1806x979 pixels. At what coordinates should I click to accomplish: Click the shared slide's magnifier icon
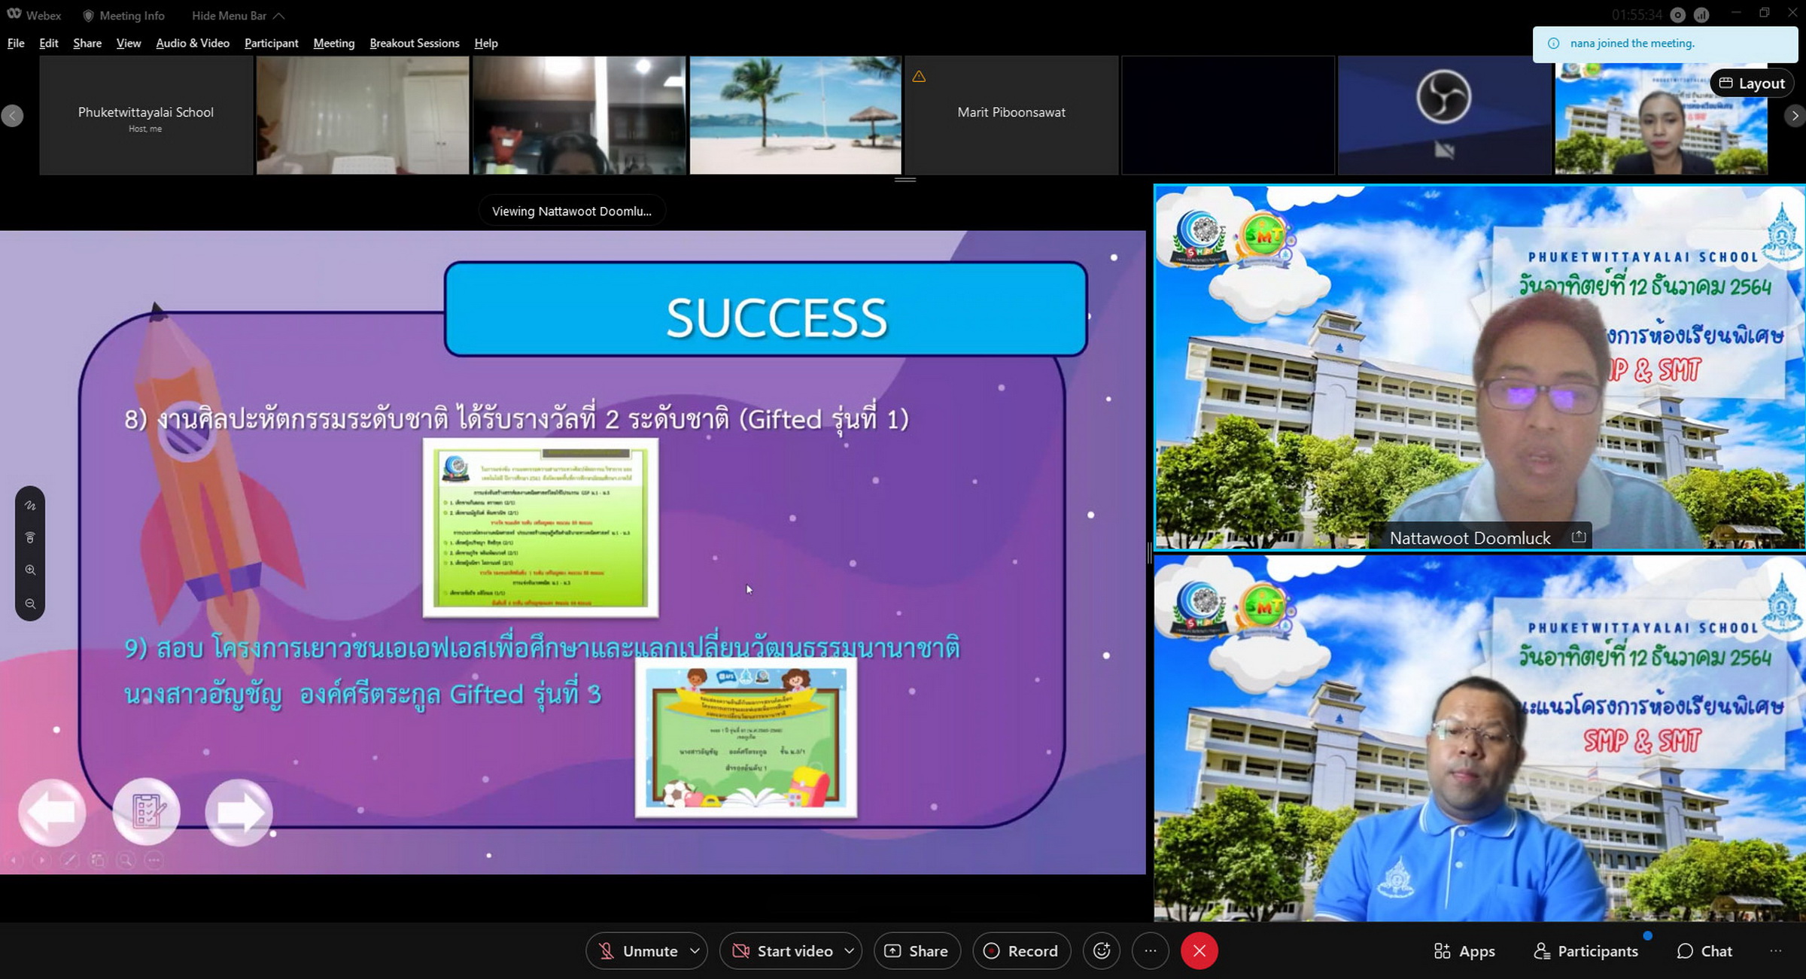click(x=126, y=859)
